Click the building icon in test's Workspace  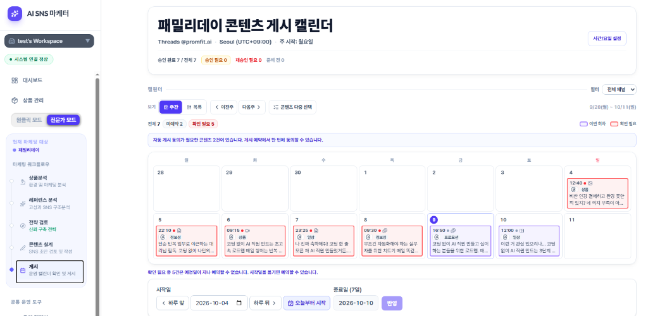pyautogui.click(x=12, y=41)
